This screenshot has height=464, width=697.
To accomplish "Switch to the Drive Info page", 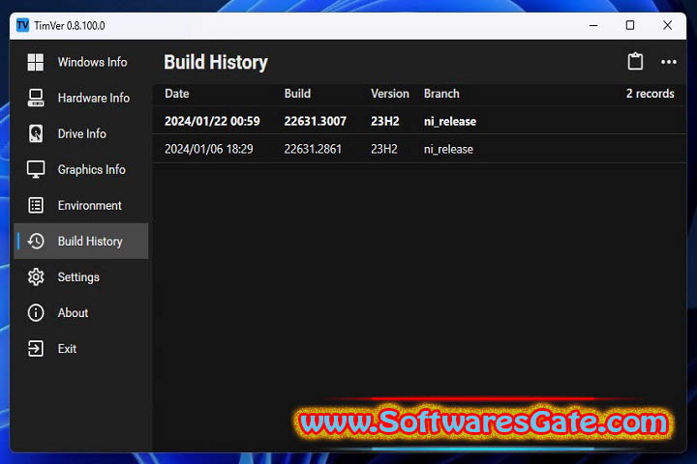I will coord(81,133).
